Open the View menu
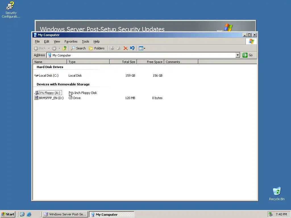This screenshot has height=218, width=291. click(57, 41)
